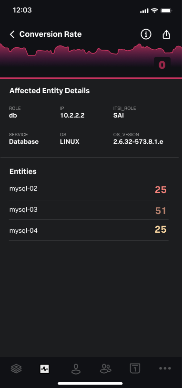The height and width of the screenshot is (388, 182).
Task: Tap the OS version 2.6.32-573.8.1.e
Action: 138,142
